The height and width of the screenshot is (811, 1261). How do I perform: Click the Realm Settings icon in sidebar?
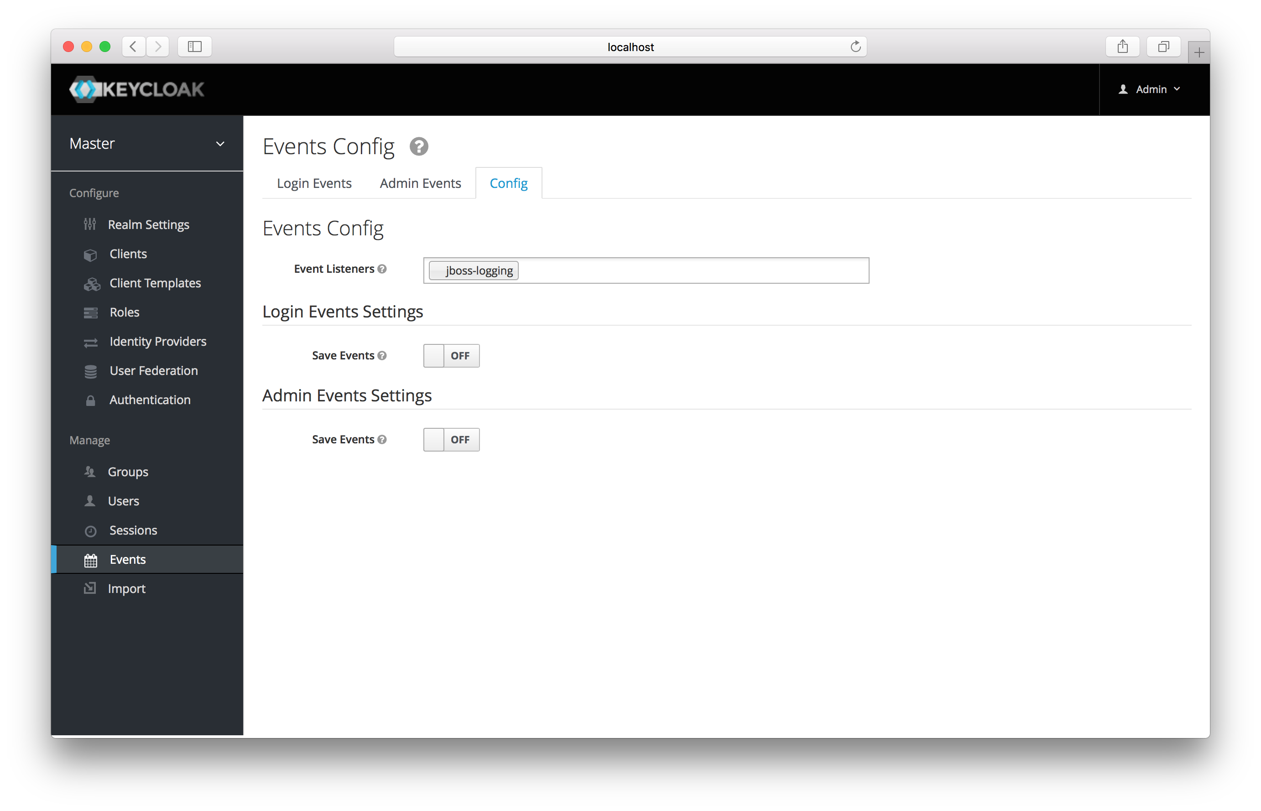pyautogui.click(x=90, y=223)
